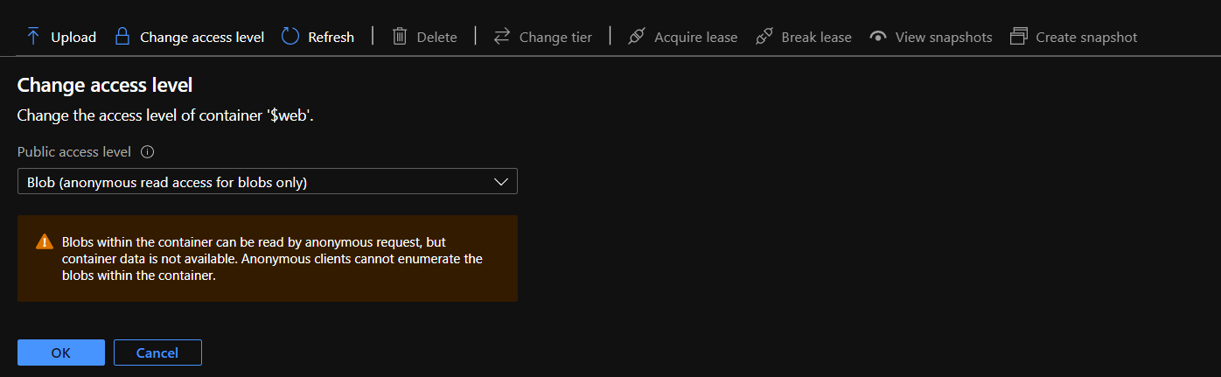The height and width of the screenshot is (377, 1221).
Task: Click the eye icon for View snapshots
Action: click(878, 37)
